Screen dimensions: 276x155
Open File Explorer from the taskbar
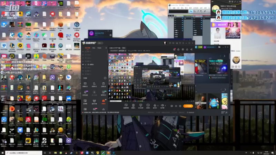(55, 153)
